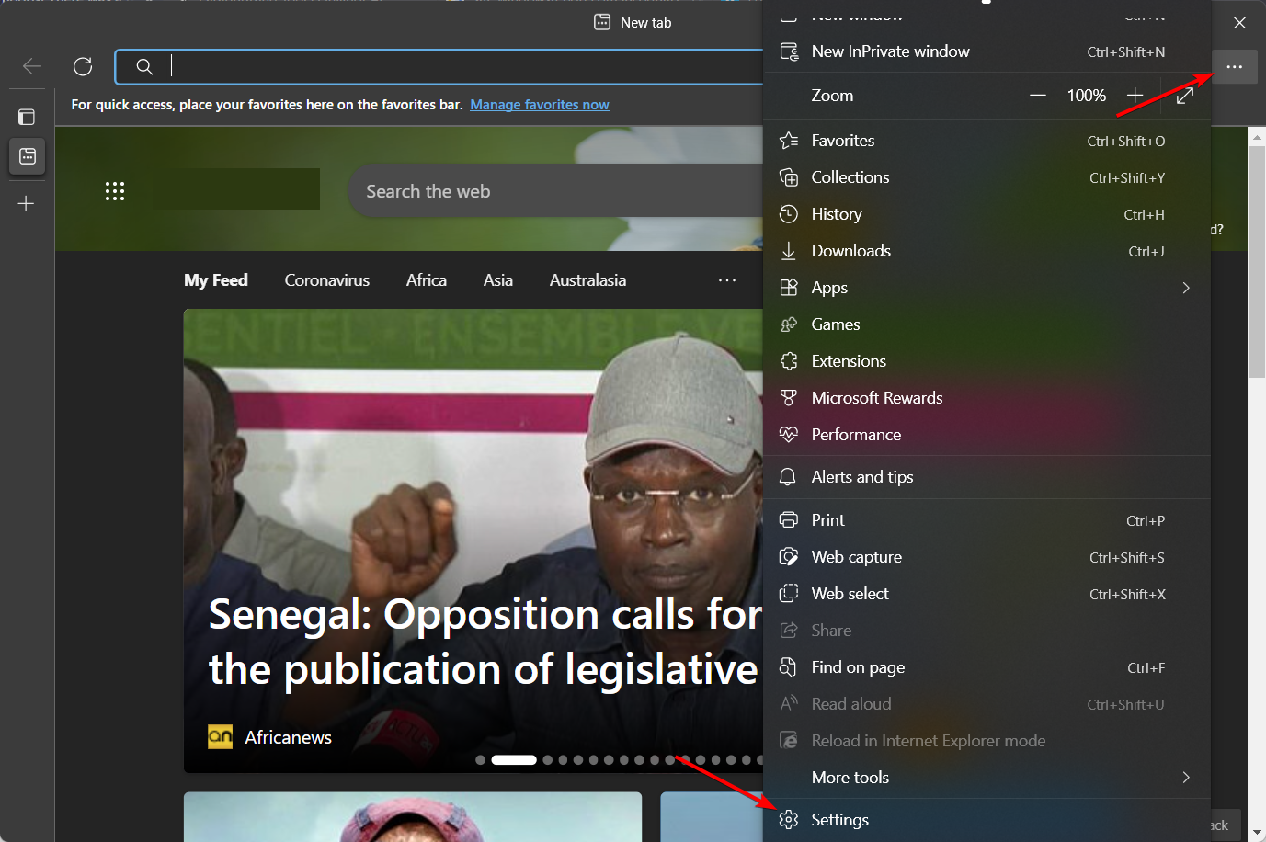1266x842 pixels.
Task: Switch to the My Feed tab
Action: coord(216,280)
